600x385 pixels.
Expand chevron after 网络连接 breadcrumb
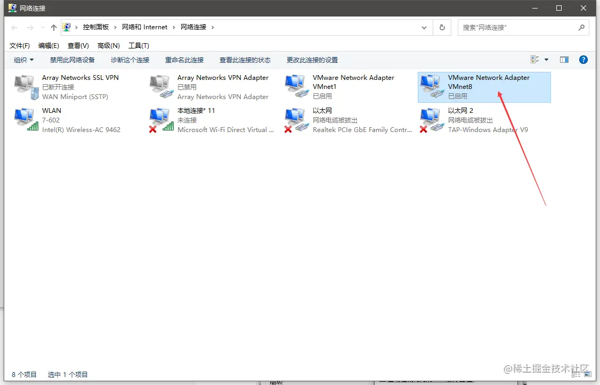213,27
